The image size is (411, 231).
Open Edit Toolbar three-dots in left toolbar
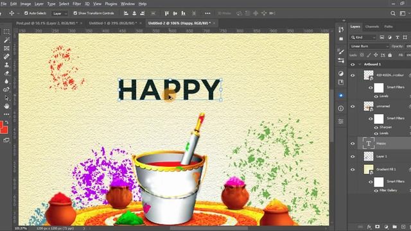pyautogui.click(x=6, y=114)
